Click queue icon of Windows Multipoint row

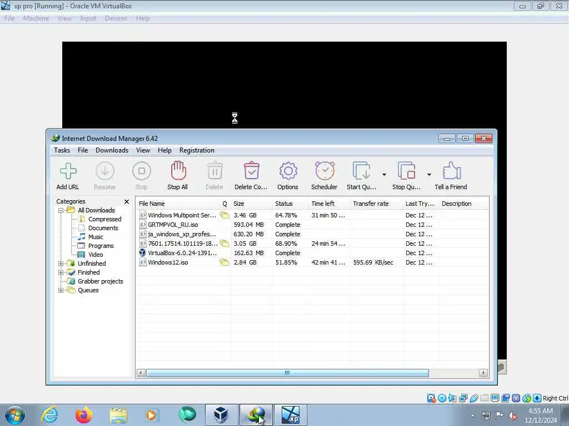point(224,215)
